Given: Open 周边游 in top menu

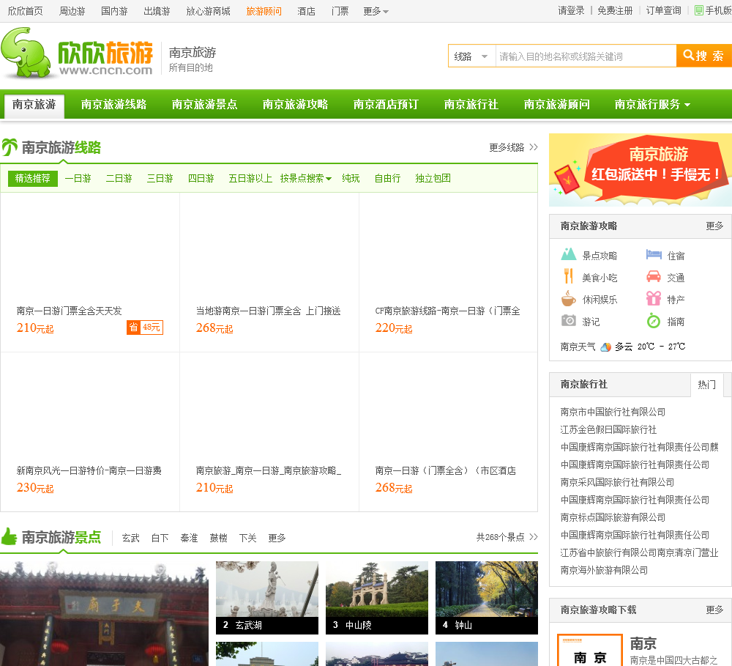Looking at the screenshot, I should point(72,11).
